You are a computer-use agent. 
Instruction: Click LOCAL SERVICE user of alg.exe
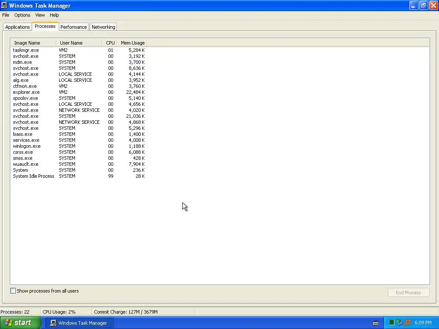point(75,80)
